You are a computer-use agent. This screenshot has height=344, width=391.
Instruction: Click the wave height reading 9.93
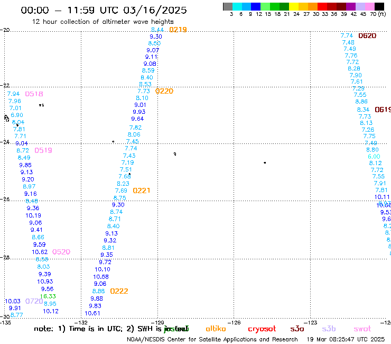point(139,112)
